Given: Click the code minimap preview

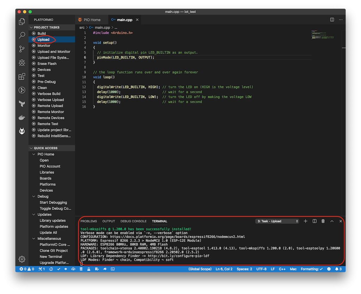Looking at the screenshot, I should click(323, 36).
